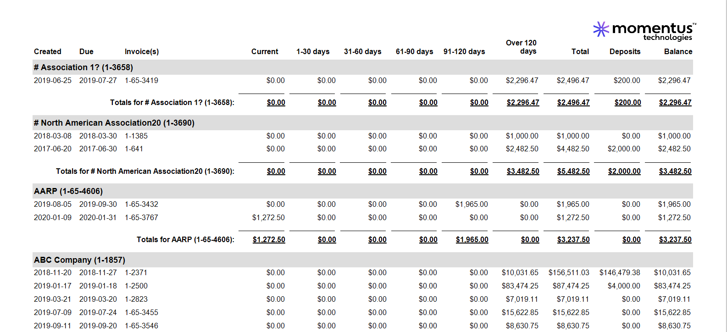Screen dimensions: 727x332
Task: Click the $4,482.50 total on invoice 1-641
Action: 573,149
